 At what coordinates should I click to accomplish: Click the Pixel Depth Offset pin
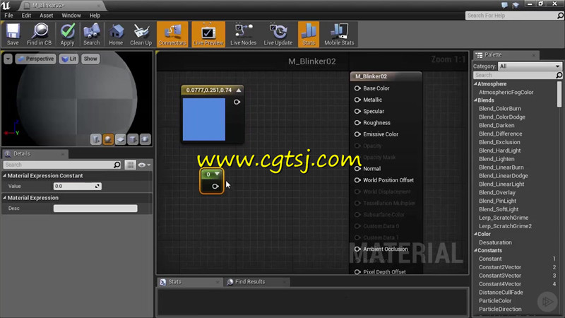pos(357,272)
